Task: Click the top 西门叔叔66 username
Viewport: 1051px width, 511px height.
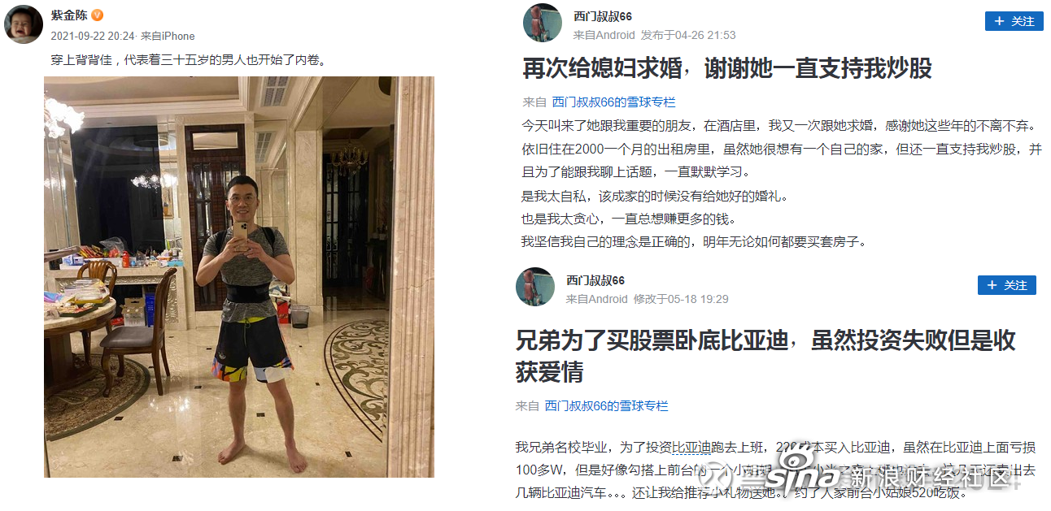Action: [602, 16]
